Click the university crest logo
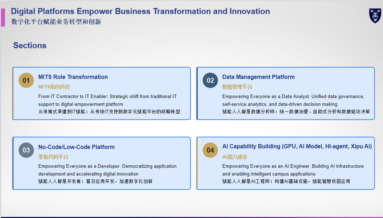 pyautogui.click(x=375, y=16)
